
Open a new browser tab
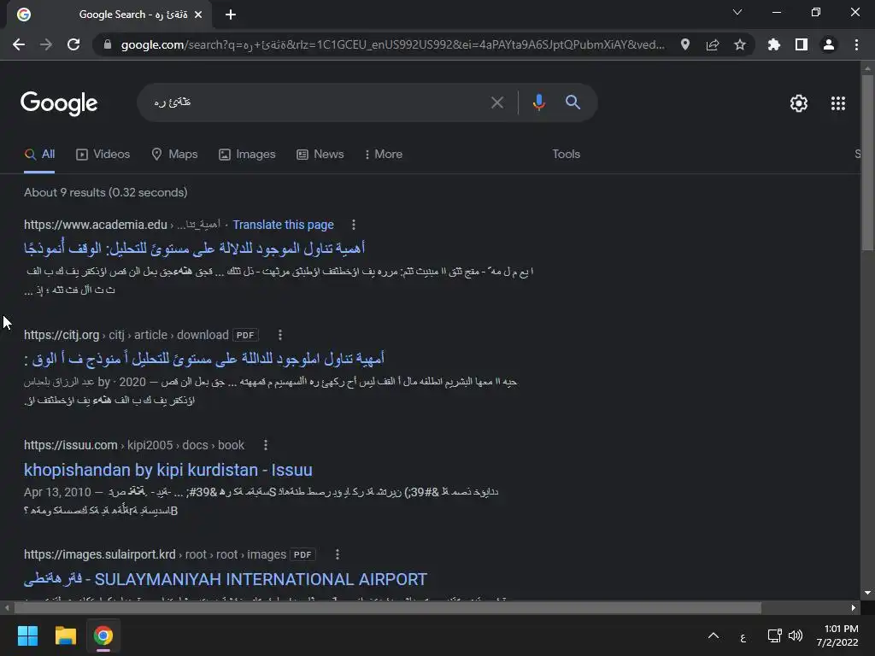coord(231,15)
